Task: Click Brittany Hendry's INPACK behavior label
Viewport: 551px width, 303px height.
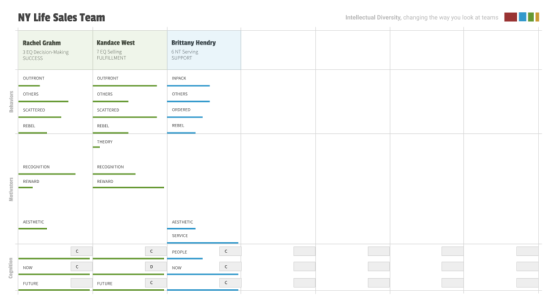Action: [179, 78]
